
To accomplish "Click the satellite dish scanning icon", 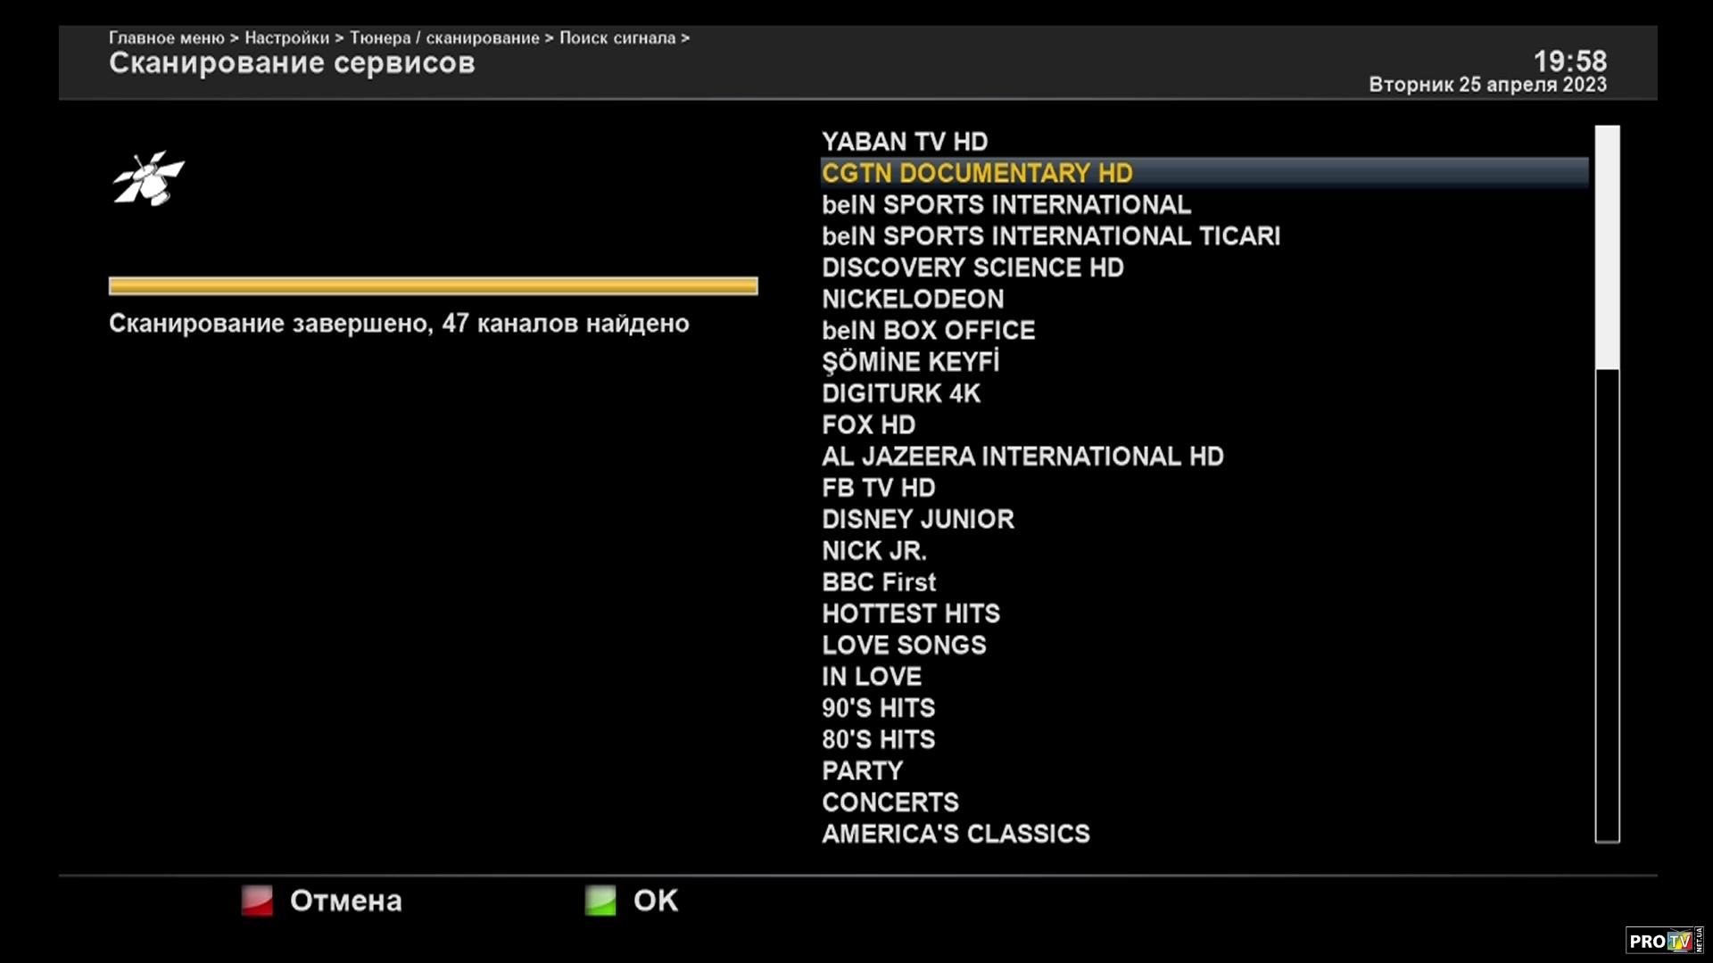I will pyautogui.click(x=148, y=178).
